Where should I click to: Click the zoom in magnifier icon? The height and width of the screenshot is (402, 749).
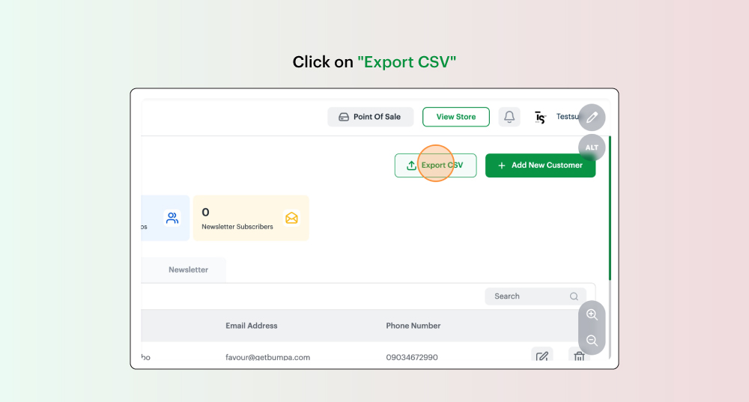pos(592,314)
